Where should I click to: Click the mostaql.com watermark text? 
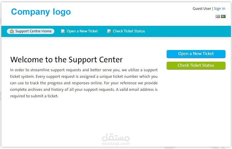(x=116, y=144)
